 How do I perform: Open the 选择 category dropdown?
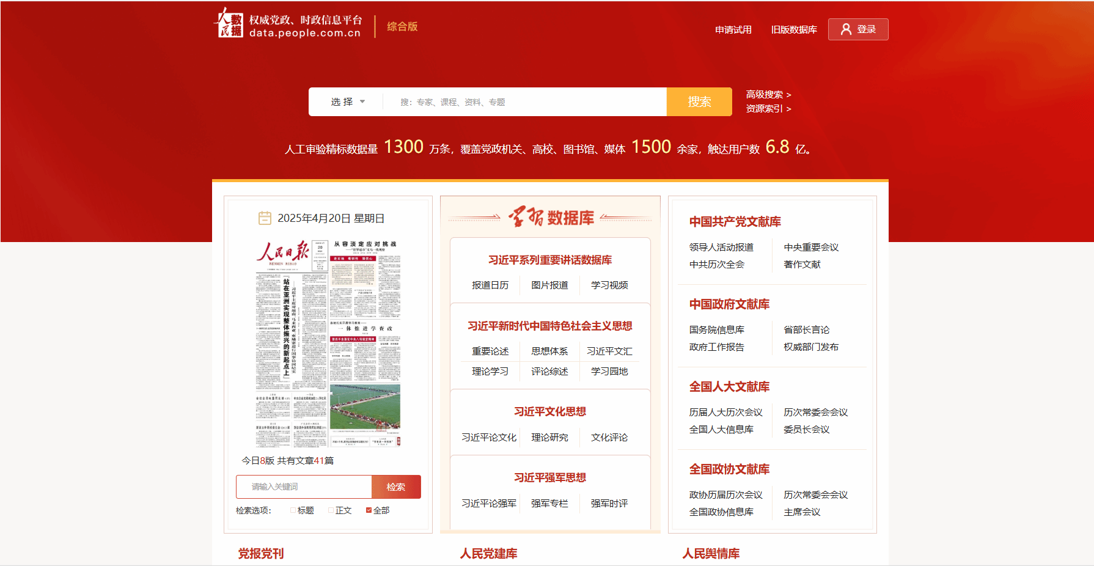[x=347, y=102]
